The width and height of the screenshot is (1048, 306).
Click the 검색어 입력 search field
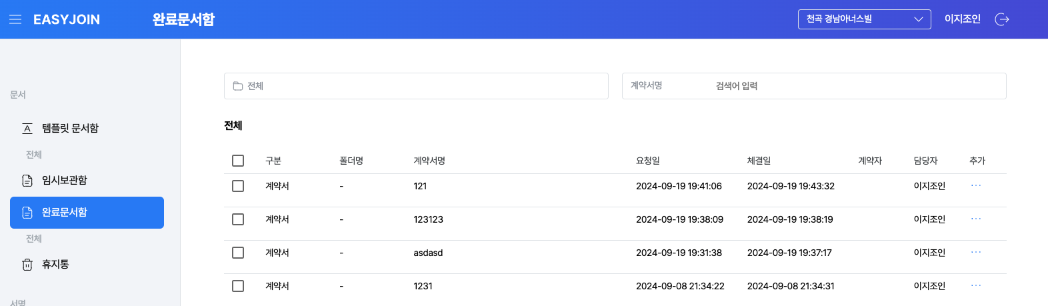coord(853,86)
